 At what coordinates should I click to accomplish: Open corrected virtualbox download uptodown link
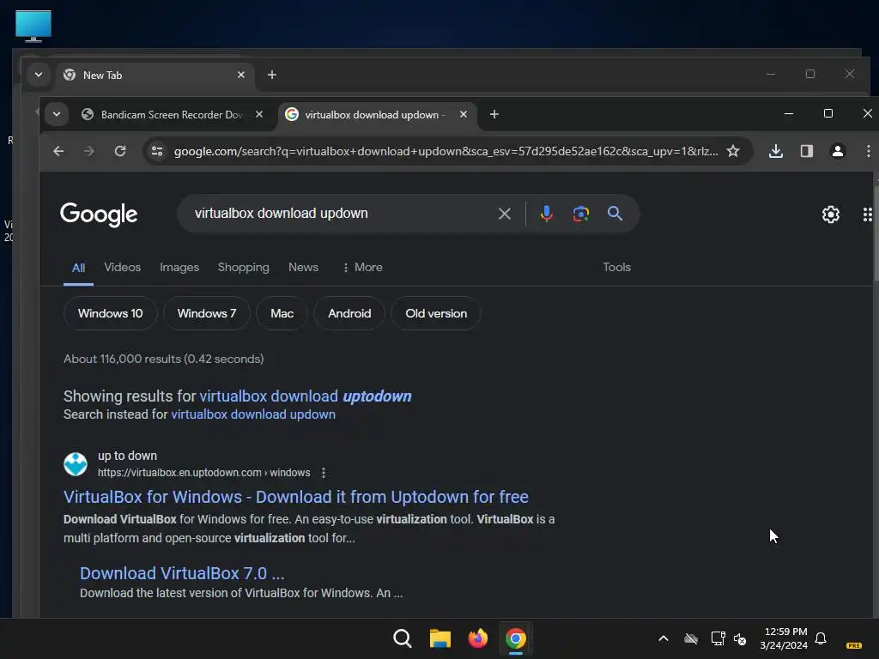[306, 396]
